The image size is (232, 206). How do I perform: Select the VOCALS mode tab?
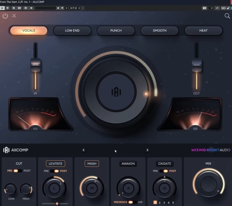coord(29,30)
